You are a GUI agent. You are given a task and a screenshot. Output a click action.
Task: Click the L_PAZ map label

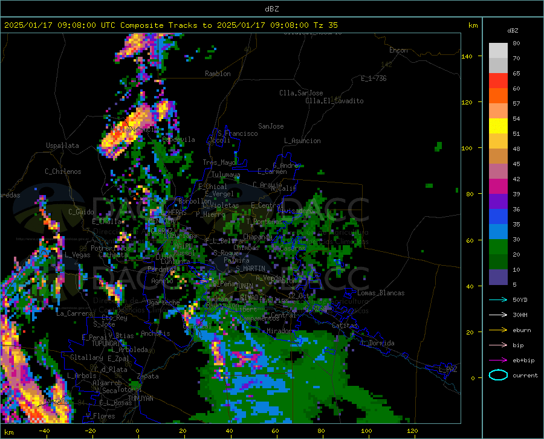448,370
